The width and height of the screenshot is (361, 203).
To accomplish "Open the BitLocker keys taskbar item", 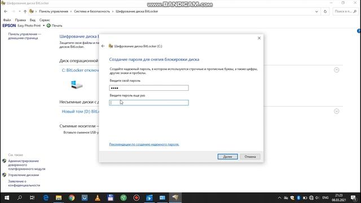I will pos(175,198).
